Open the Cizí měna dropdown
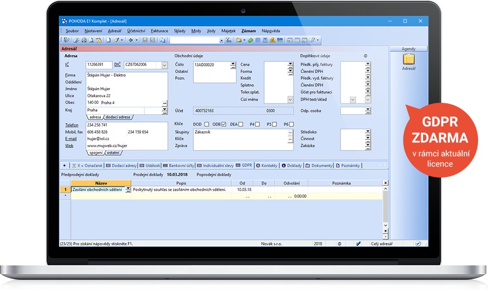Screen dimensions: 488x293 tap(290, 99)
